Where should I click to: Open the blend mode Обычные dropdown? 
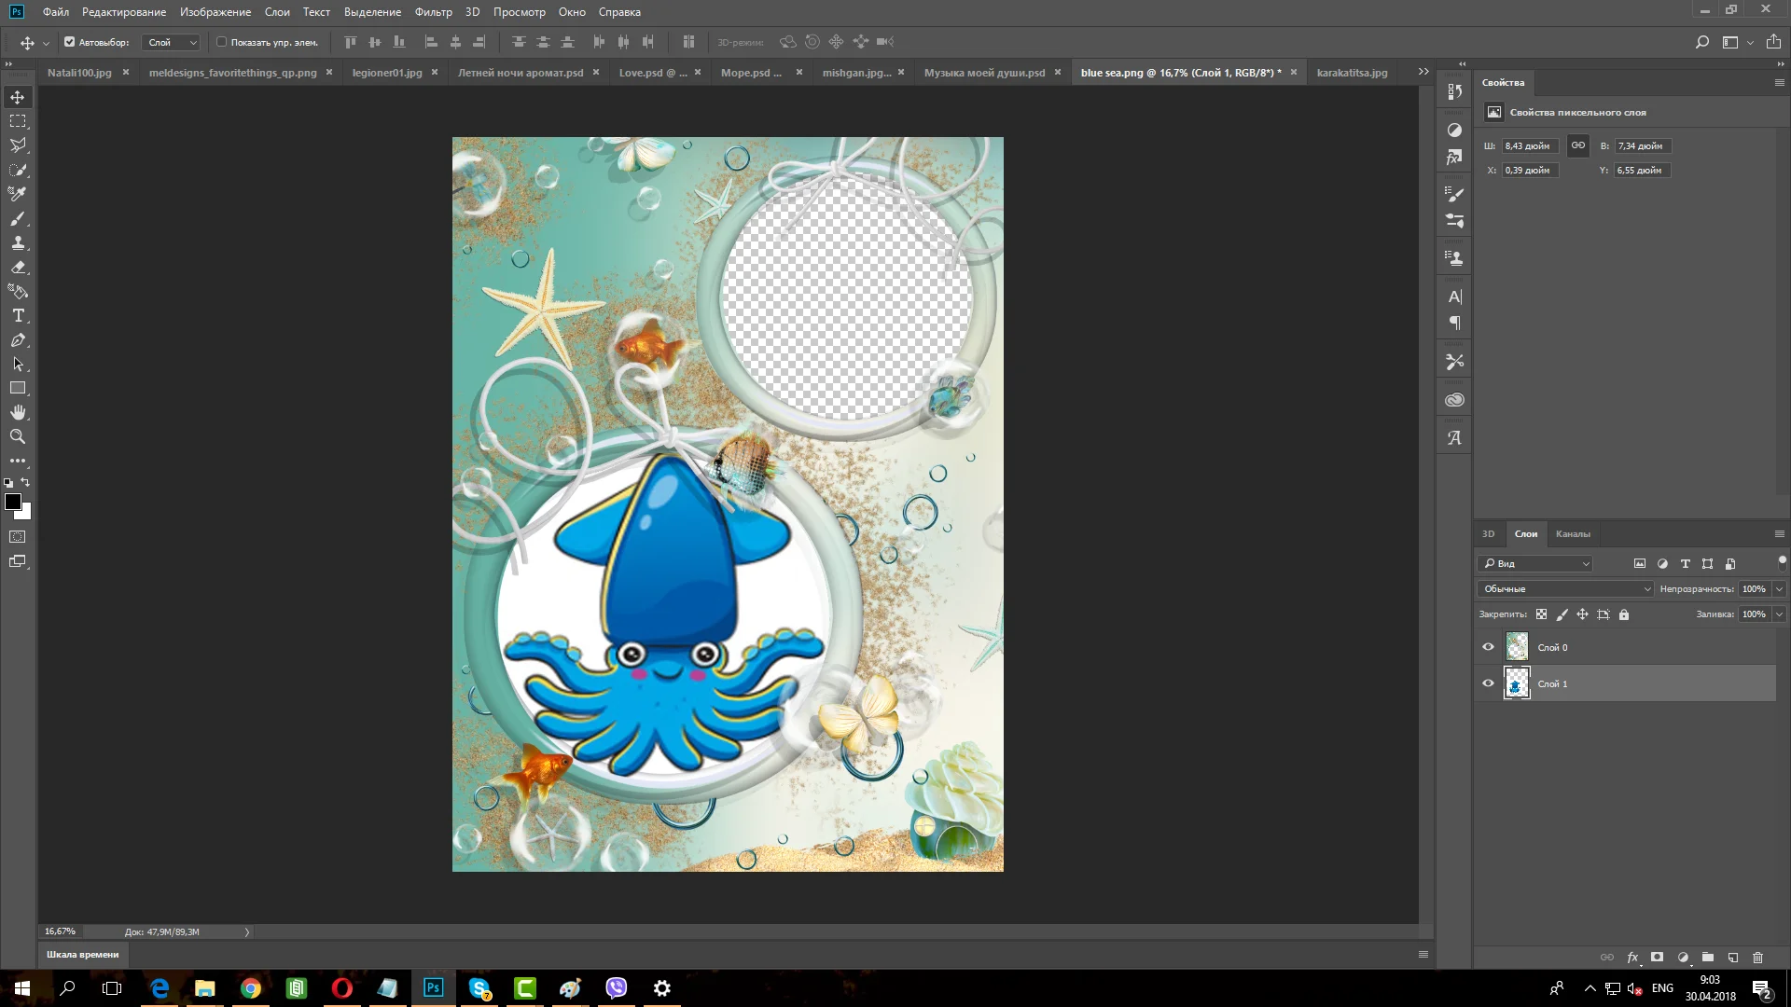(1564, 589)
